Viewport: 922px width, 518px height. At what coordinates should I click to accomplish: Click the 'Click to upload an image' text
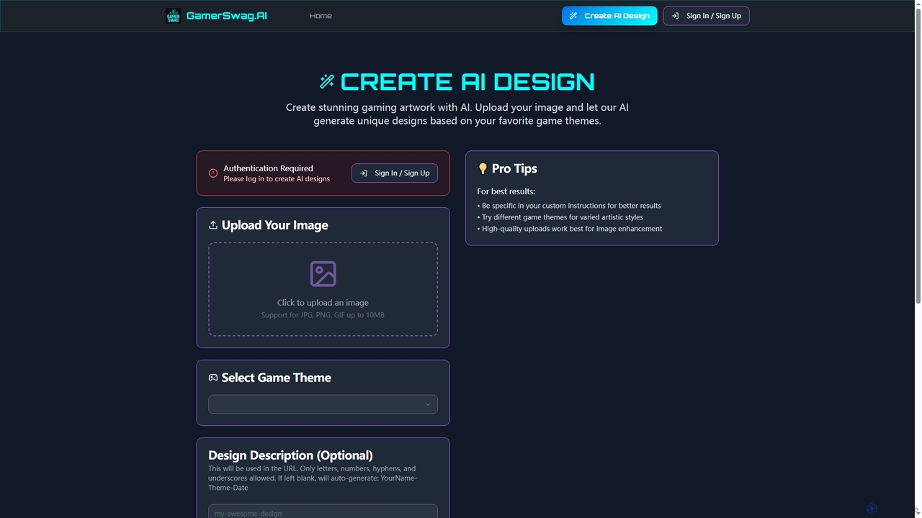(323, 303)
